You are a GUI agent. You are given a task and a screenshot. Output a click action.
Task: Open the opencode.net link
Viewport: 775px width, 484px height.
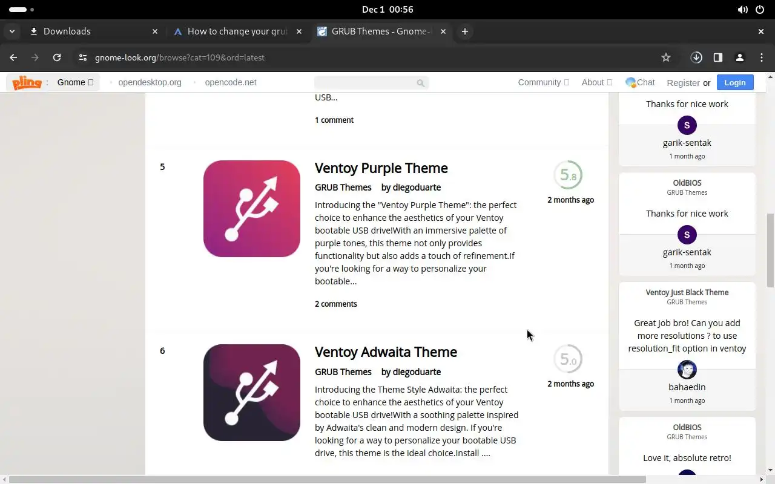click(x=231, y=82)
